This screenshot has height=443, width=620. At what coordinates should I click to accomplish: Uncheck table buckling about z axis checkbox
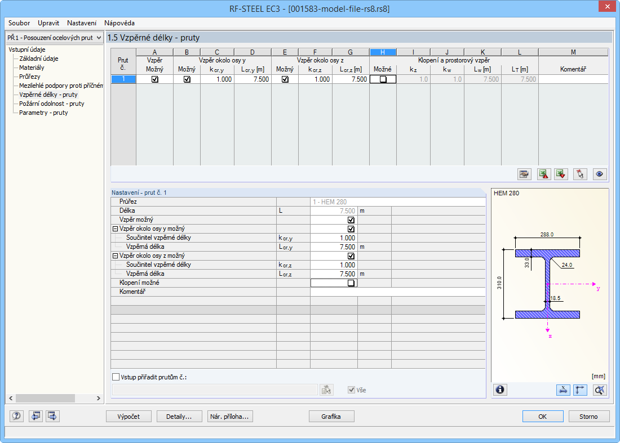click(285, 79)
